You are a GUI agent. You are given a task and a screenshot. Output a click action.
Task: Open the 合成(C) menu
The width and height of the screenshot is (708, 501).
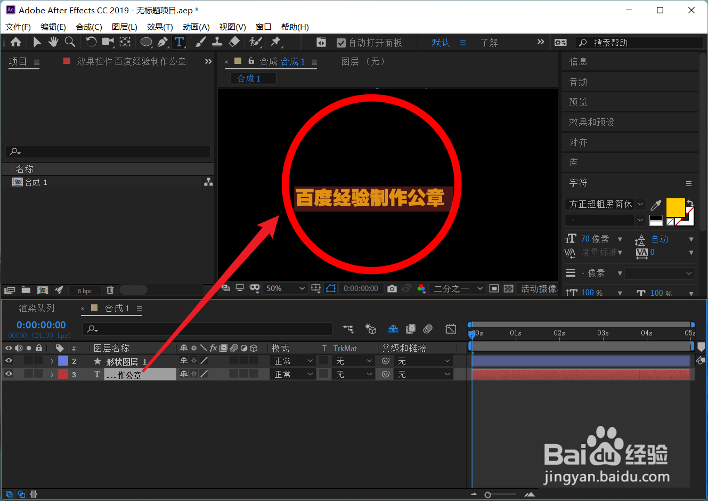[89, 27]
